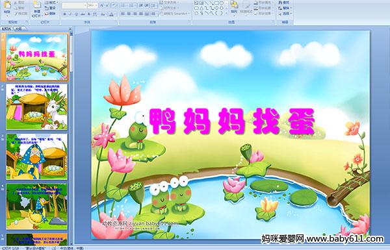
Task: Open the font color picker
Action: 112,14
